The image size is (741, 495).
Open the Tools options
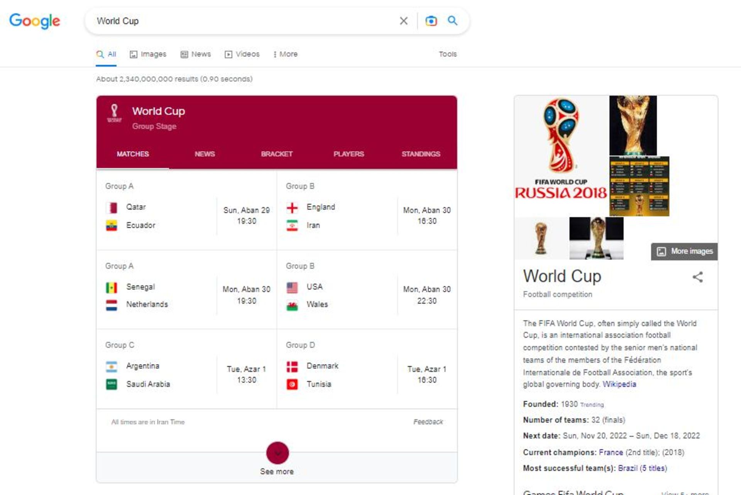448,54
